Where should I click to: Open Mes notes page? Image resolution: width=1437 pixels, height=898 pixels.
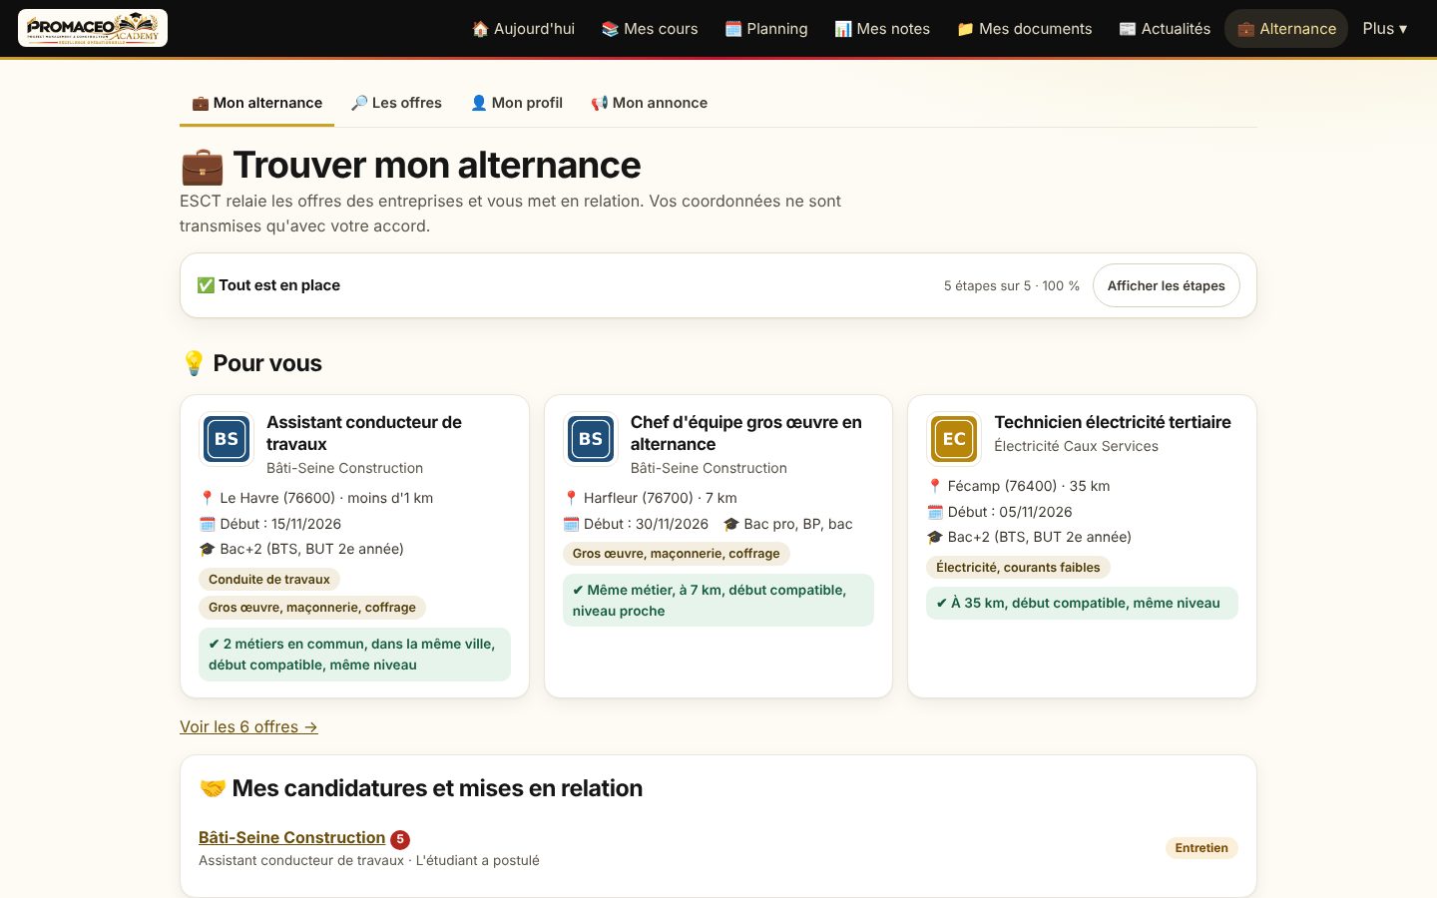point(882,28)
